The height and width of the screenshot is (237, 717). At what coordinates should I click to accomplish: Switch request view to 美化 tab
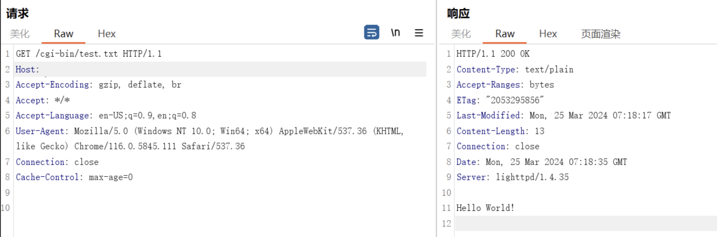20,34
